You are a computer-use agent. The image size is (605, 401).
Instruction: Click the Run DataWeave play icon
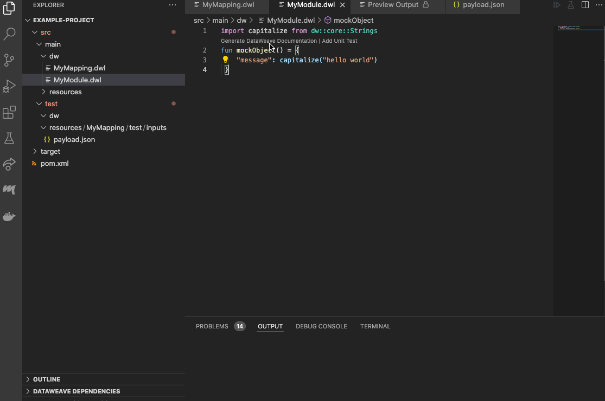tap(557, 5)
